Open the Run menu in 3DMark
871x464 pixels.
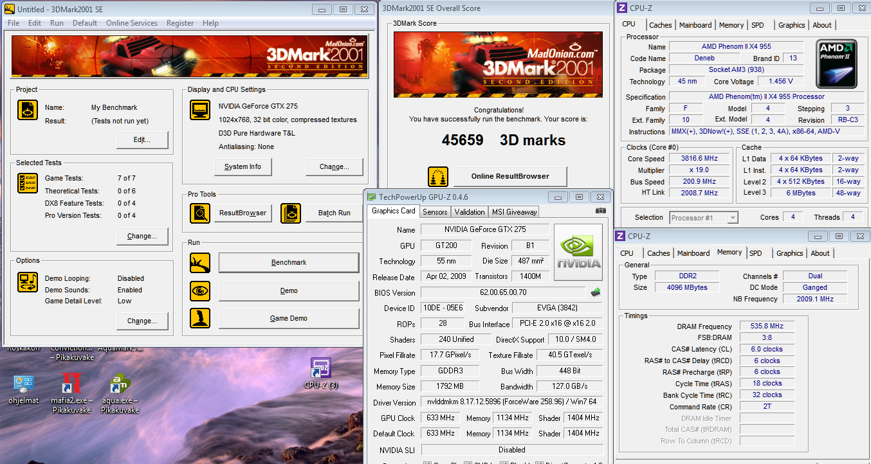(57, 23)
